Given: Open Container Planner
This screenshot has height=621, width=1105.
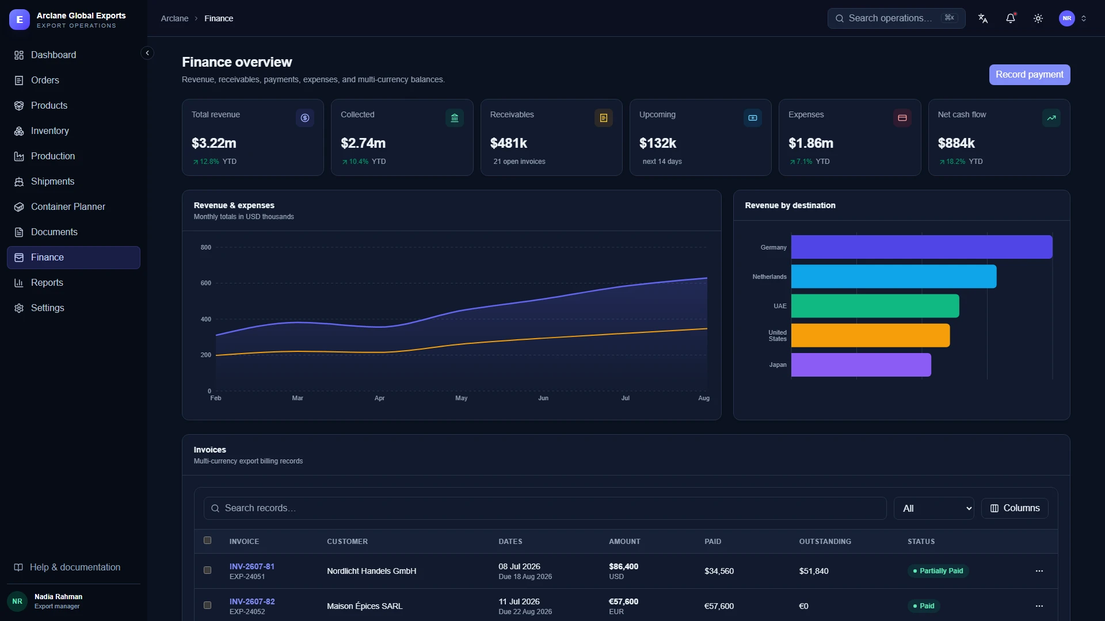Looking at the screenshot, I should [x=74, y=207].
